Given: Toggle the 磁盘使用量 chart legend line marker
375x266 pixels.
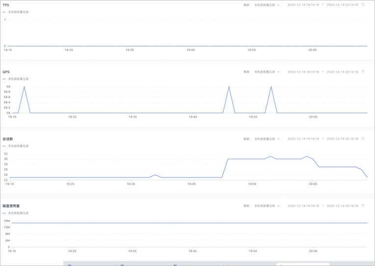Looking at the screenshot, I should click(4, 213).
